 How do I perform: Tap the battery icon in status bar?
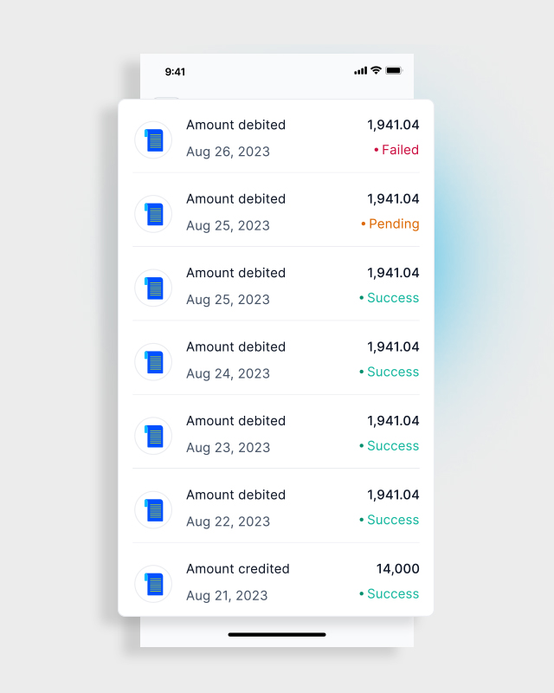coord(394,70)
